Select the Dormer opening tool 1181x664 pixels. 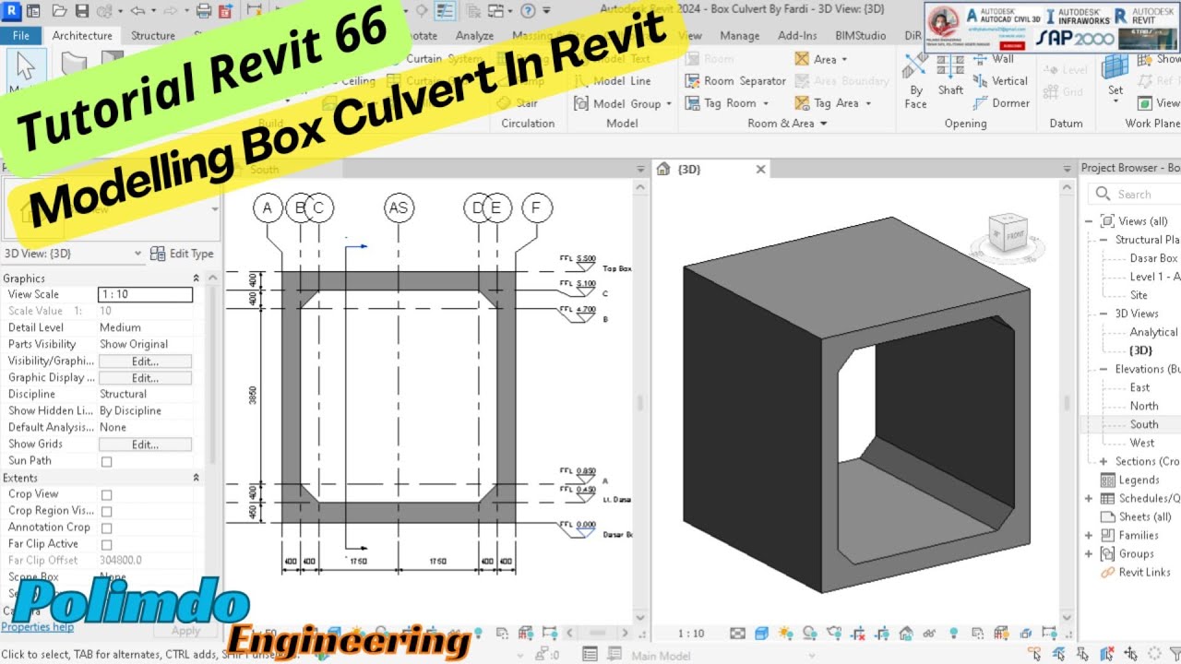click(x=1001, y=102)
